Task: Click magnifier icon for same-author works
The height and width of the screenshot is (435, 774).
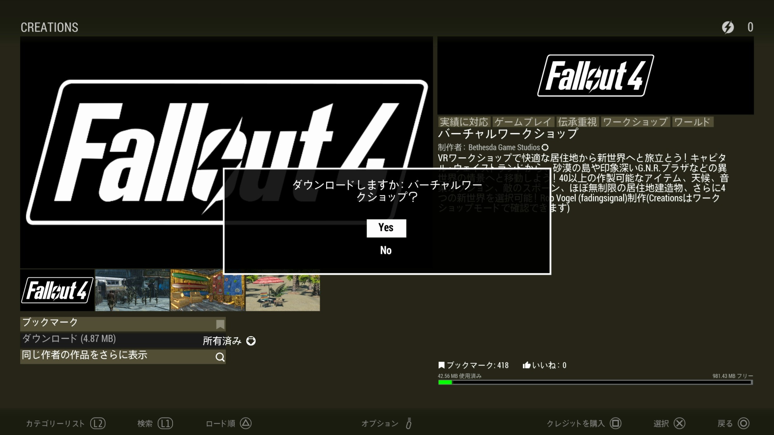Action: [x=220, y=357]
